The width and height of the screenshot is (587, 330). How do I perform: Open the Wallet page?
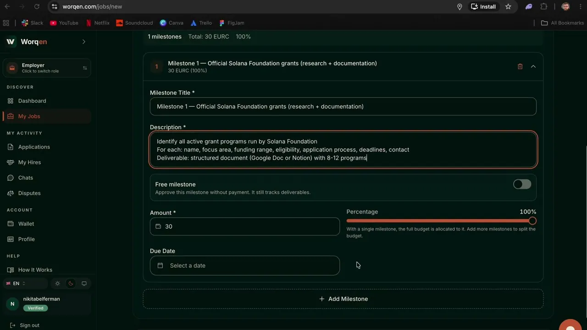coord(47,224)
